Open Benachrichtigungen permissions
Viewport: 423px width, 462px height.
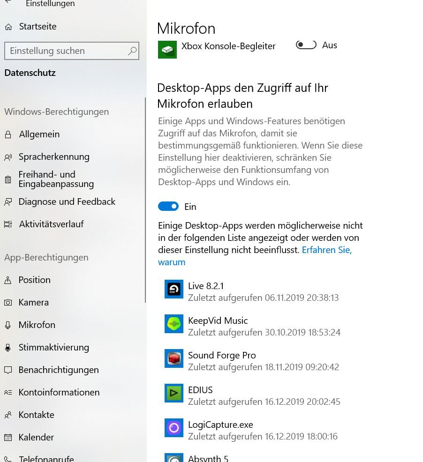click(x=58, y=370)
